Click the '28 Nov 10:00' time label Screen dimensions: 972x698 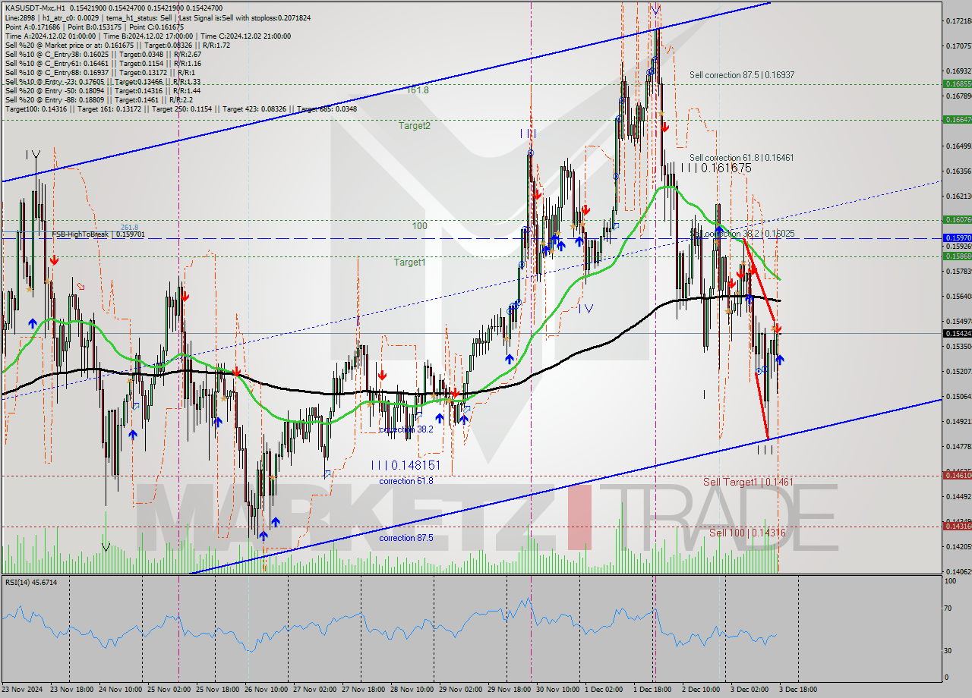coord(412,690)
